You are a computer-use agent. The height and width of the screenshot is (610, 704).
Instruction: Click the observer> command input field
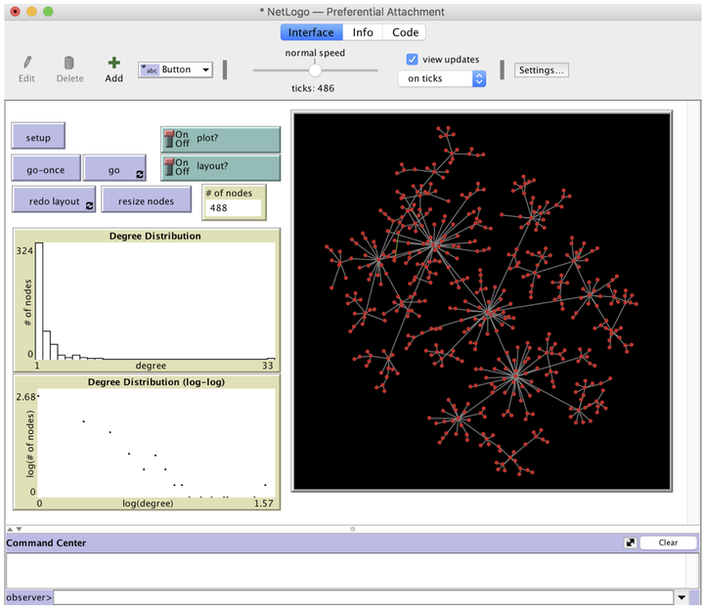click(x=363, y=597)
